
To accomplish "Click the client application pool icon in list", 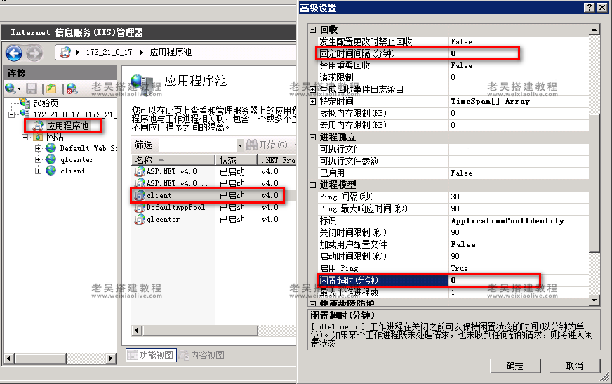I will click(x=140, y=195).
